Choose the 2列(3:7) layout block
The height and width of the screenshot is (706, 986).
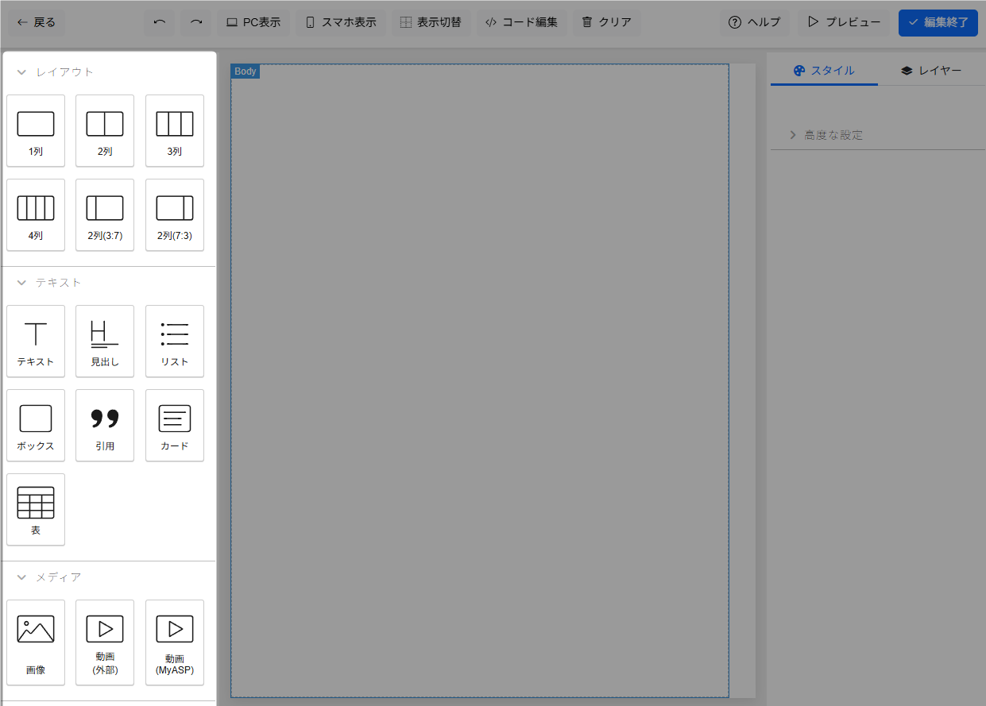[105, 215]
